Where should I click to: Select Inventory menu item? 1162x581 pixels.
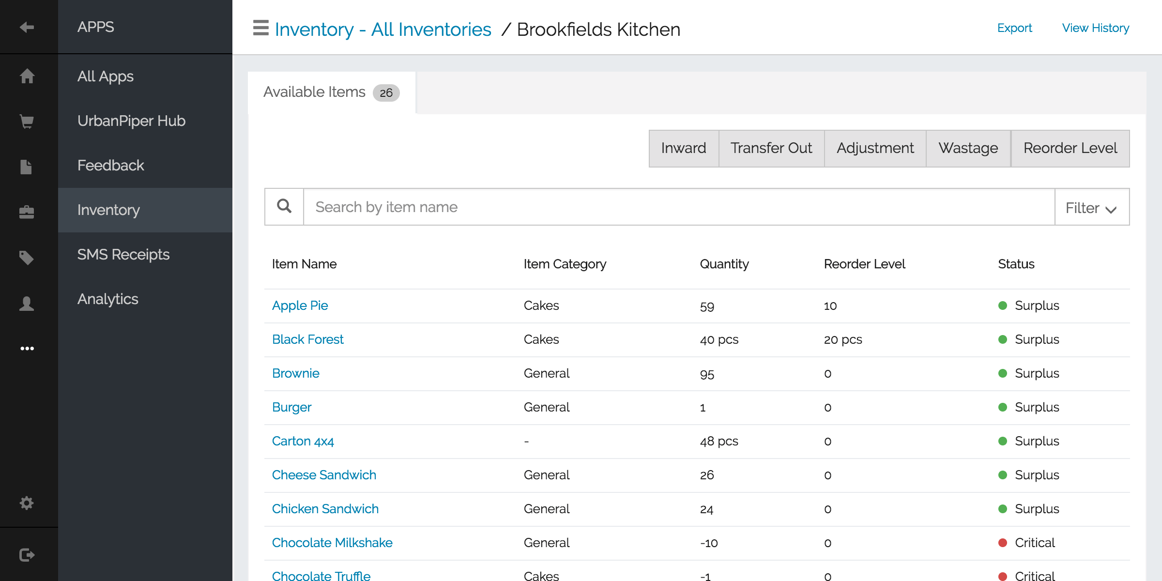(x=145, y=210)
